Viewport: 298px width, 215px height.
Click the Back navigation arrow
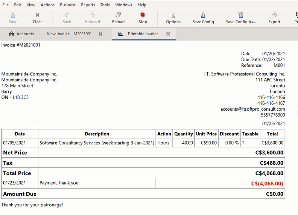click(x=67, y=15)
